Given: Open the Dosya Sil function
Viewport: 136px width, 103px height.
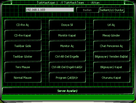Looking at the screenshot, I should 67,25.
